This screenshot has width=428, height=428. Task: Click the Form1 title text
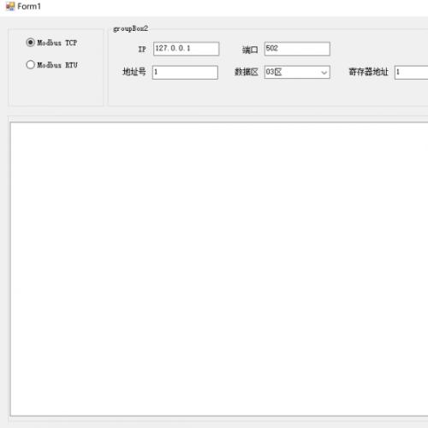coord(29,6)
